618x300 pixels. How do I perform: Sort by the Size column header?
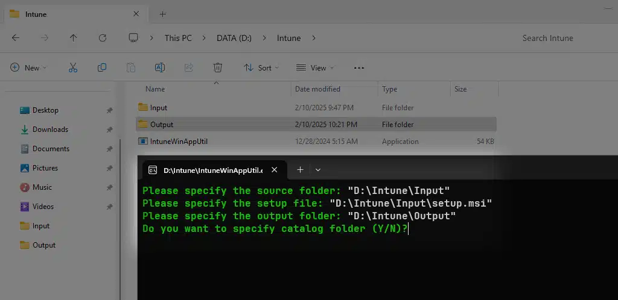[460, 89]
